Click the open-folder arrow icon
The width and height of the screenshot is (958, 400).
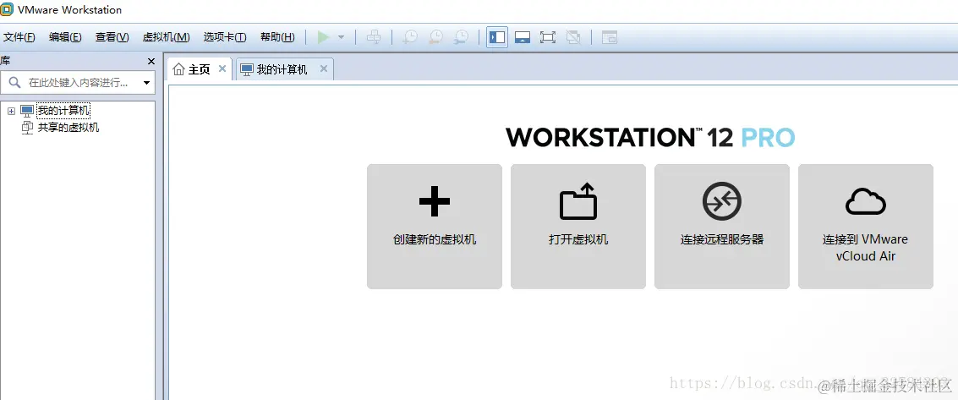(x=578, y=200)
